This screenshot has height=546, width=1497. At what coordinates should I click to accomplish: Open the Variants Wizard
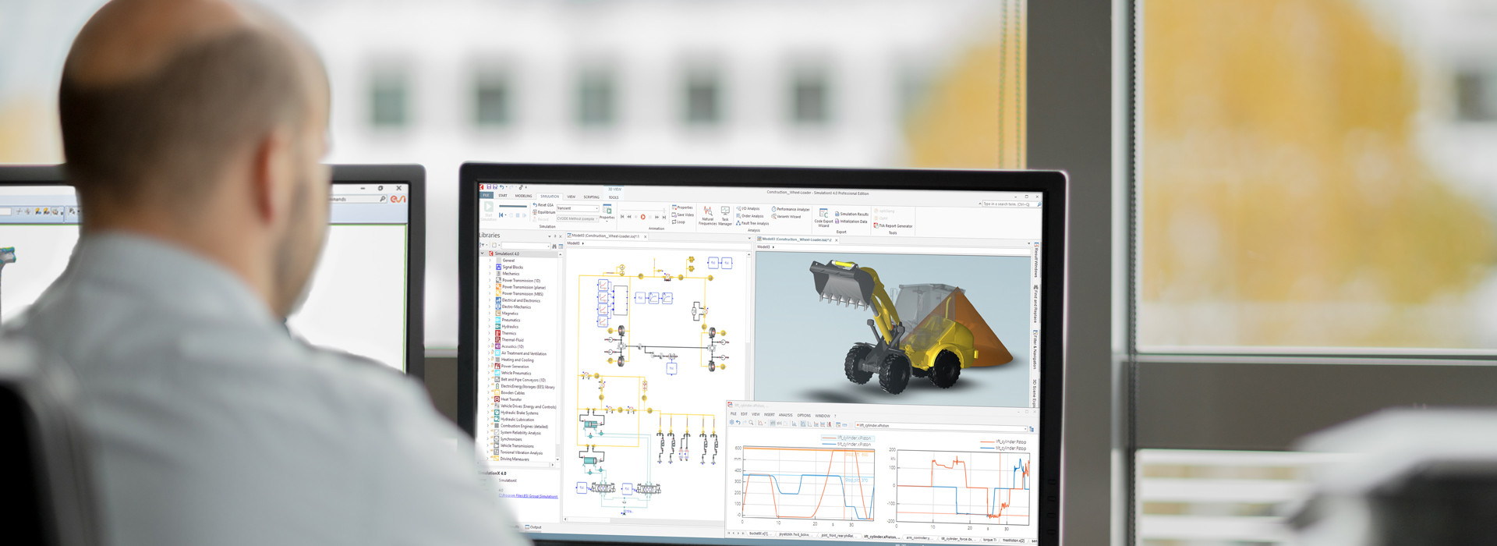[786, 216]
